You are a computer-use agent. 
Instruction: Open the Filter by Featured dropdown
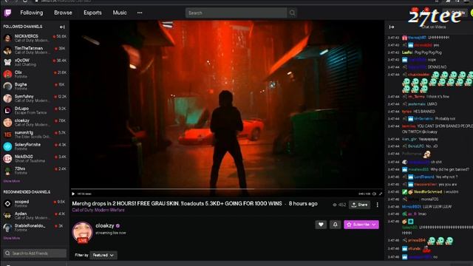click(103, 255)
